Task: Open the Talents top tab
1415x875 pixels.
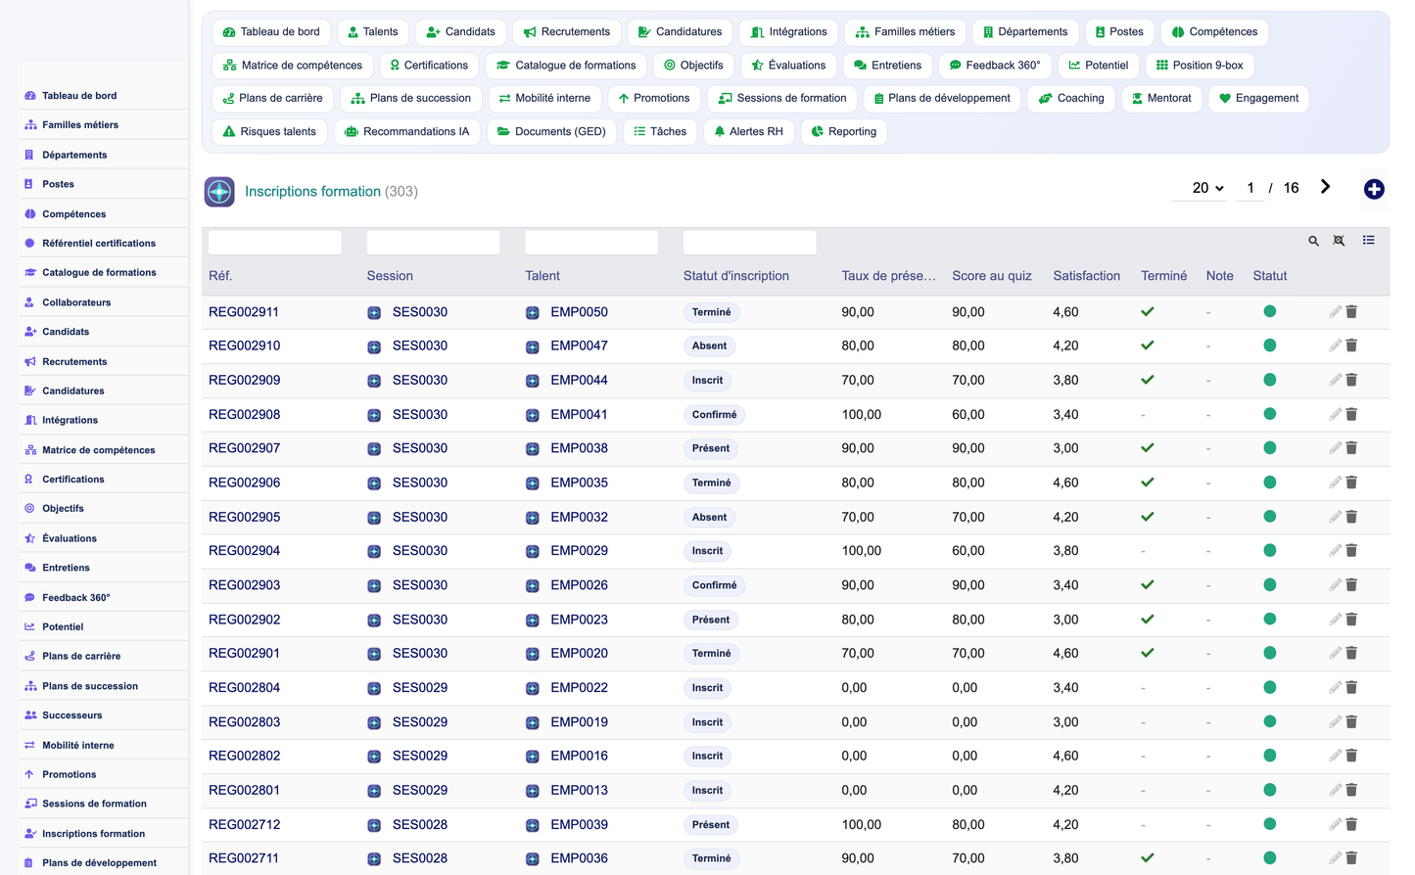Action: pos(372,32)
